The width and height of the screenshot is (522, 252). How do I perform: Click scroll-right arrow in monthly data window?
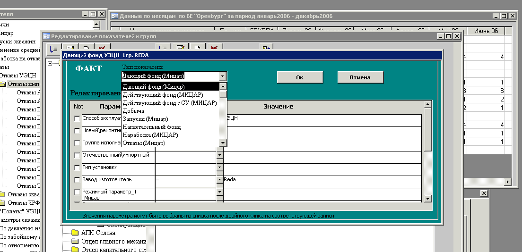(x=508, y=182)
